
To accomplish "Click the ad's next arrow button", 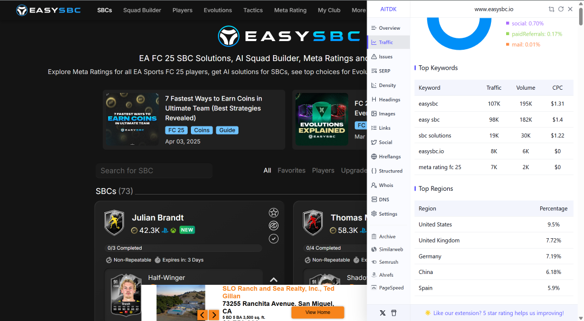I will 214,315.
